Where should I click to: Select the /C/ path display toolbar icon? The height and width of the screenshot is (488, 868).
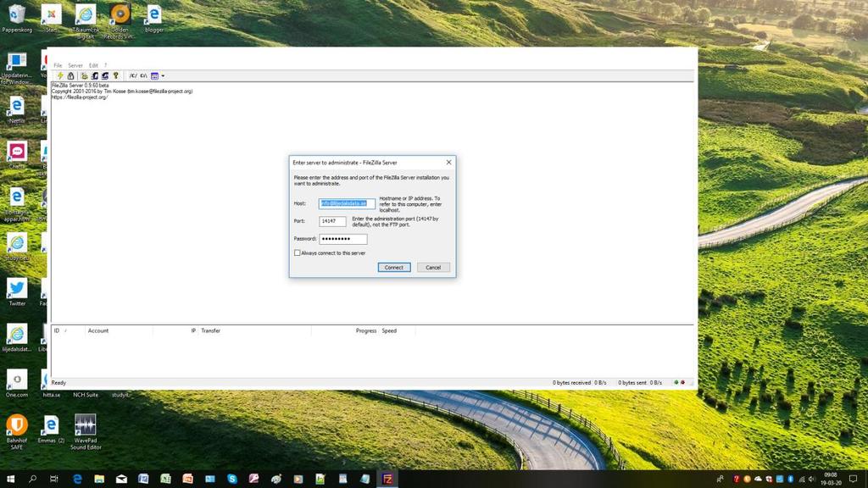click(133, 75)
